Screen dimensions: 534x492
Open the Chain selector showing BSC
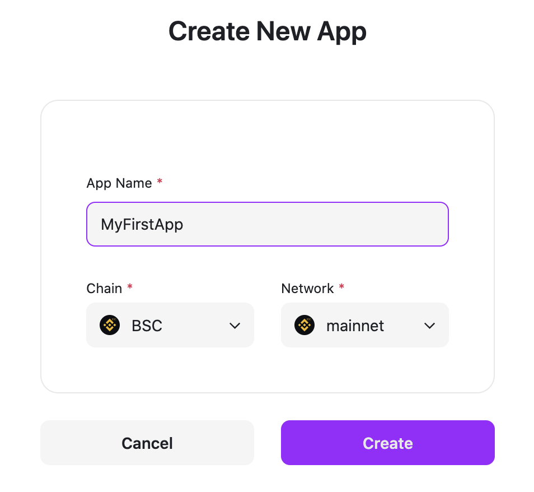[x=170, y=325]
